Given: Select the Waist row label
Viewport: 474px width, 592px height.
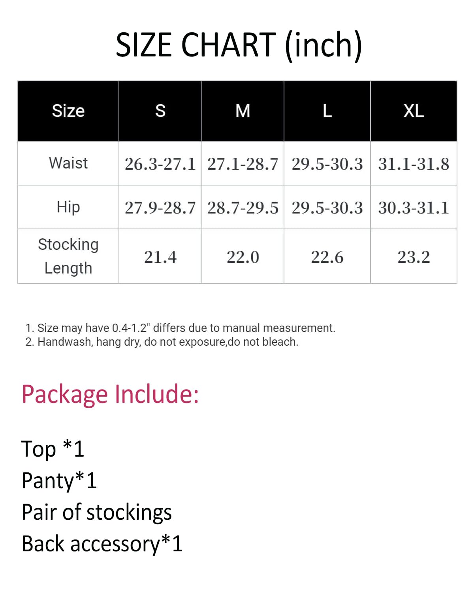Looking at the screenshot, I should coord(68,163).
